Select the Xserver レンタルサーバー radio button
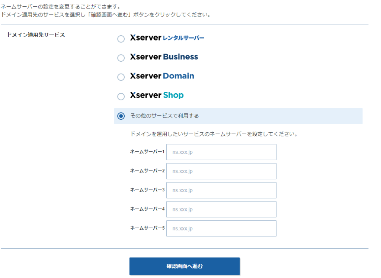This screenshot has width=381, height=278. tap(121, 39)
